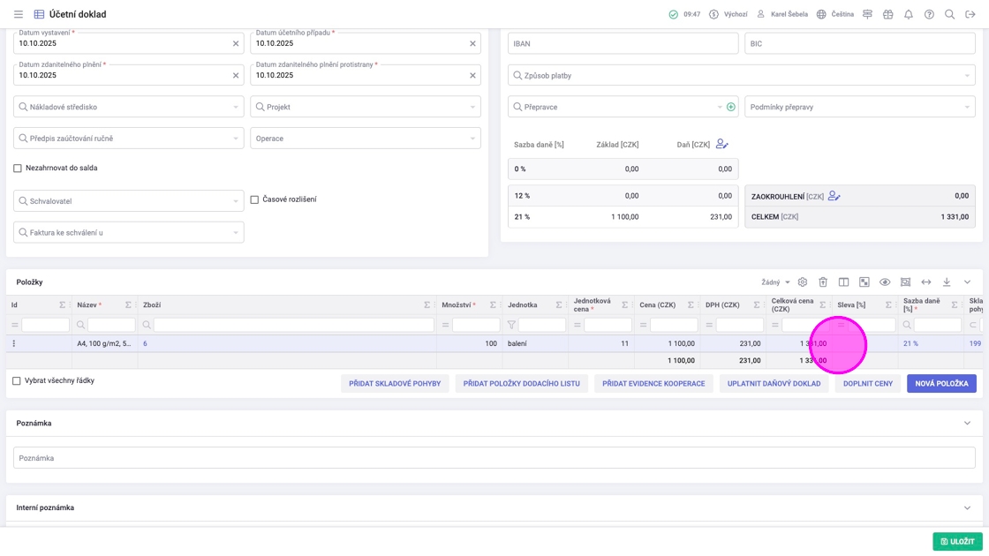Viewport: 989px width, 556px height.
Task: Open the Čeština language menu
Action: (834, 14)
